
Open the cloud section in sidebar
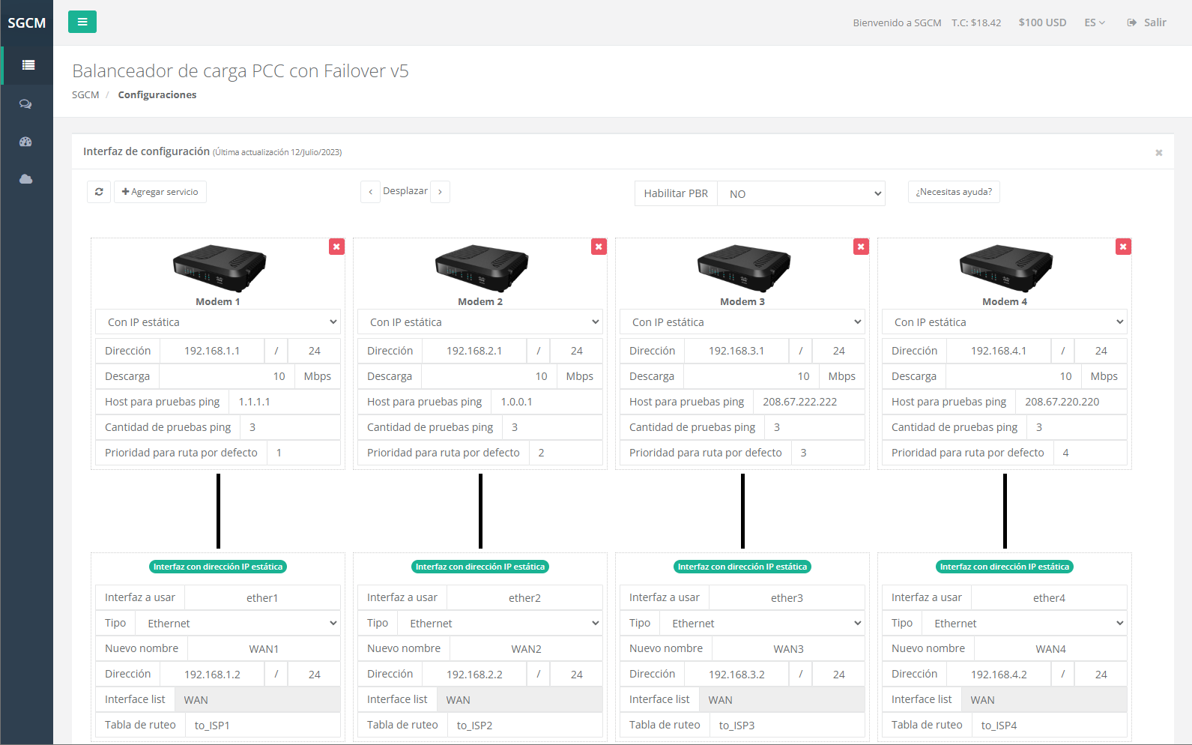pos(26,179)
